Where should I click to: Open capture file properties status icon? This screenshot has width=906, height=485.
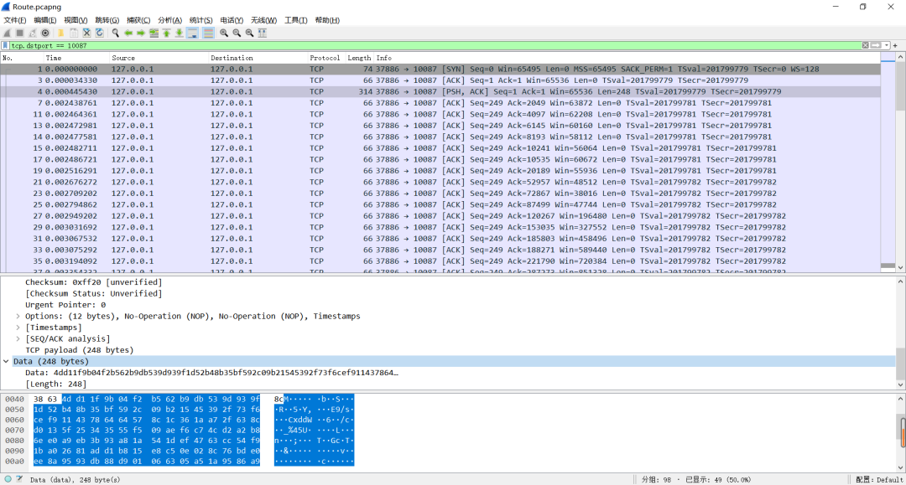pyautogui.click(x=19, y=479)
